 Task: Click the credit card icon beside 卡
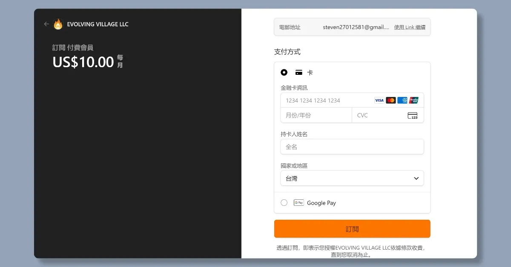[299, 73]
